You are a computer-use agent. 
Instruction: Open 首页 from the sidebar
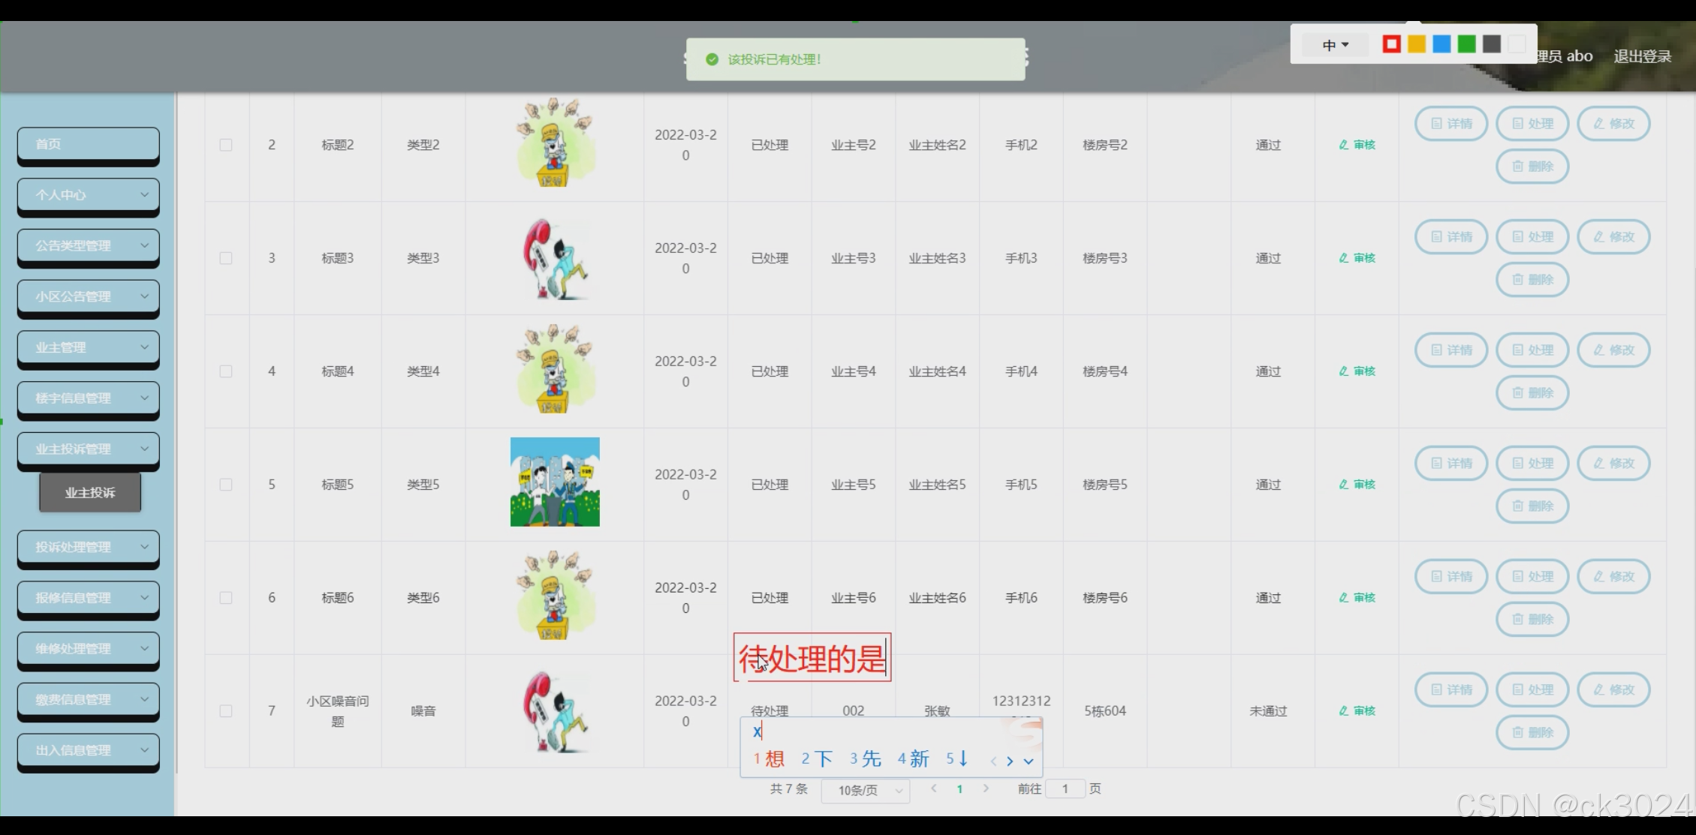pos(89,144)
